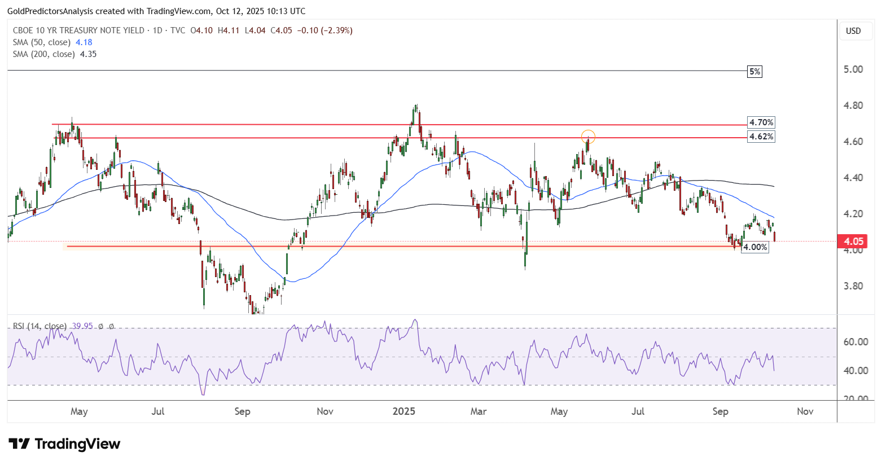
Task: Open SMA (50, close) indicator legend
Action: pos(42,42)
